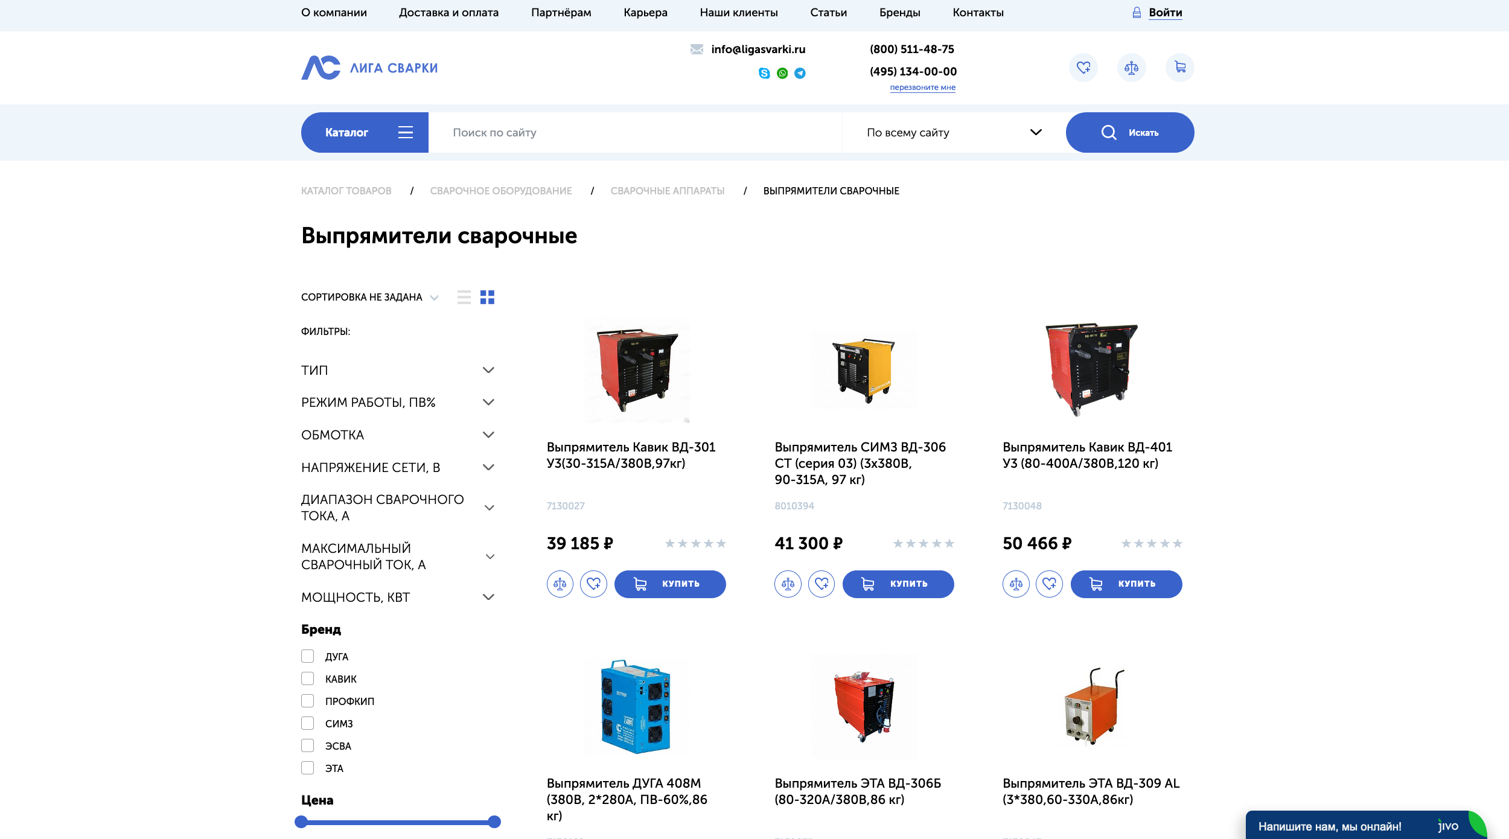Rate СИМЗ ВД-306 with star rating
Viewport: 1509px width, 839px height.
click(924, 544)
